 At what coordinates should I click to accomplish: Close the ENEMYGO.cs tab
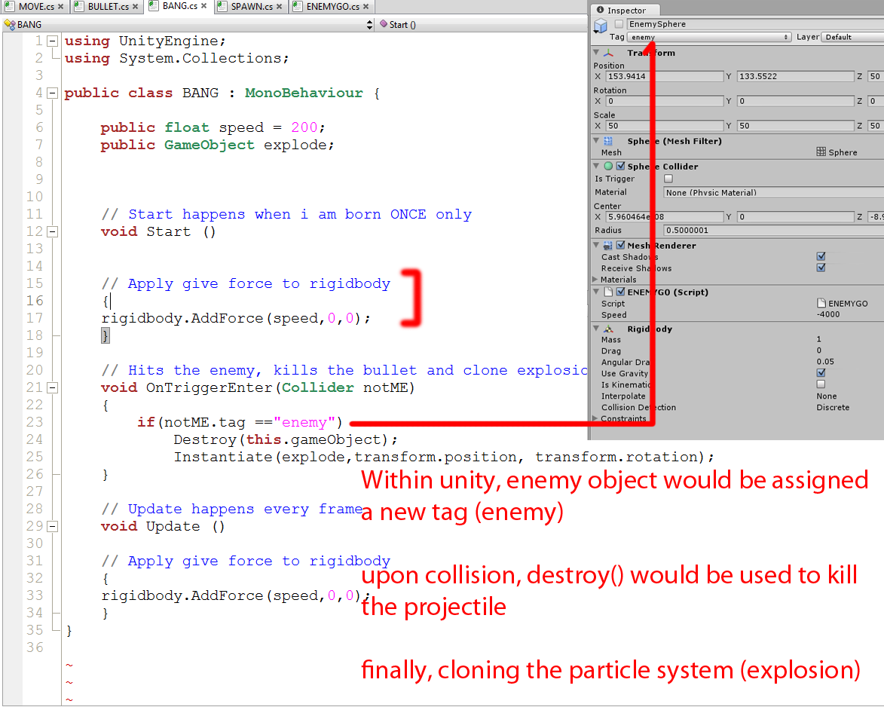tap(366, 7)
